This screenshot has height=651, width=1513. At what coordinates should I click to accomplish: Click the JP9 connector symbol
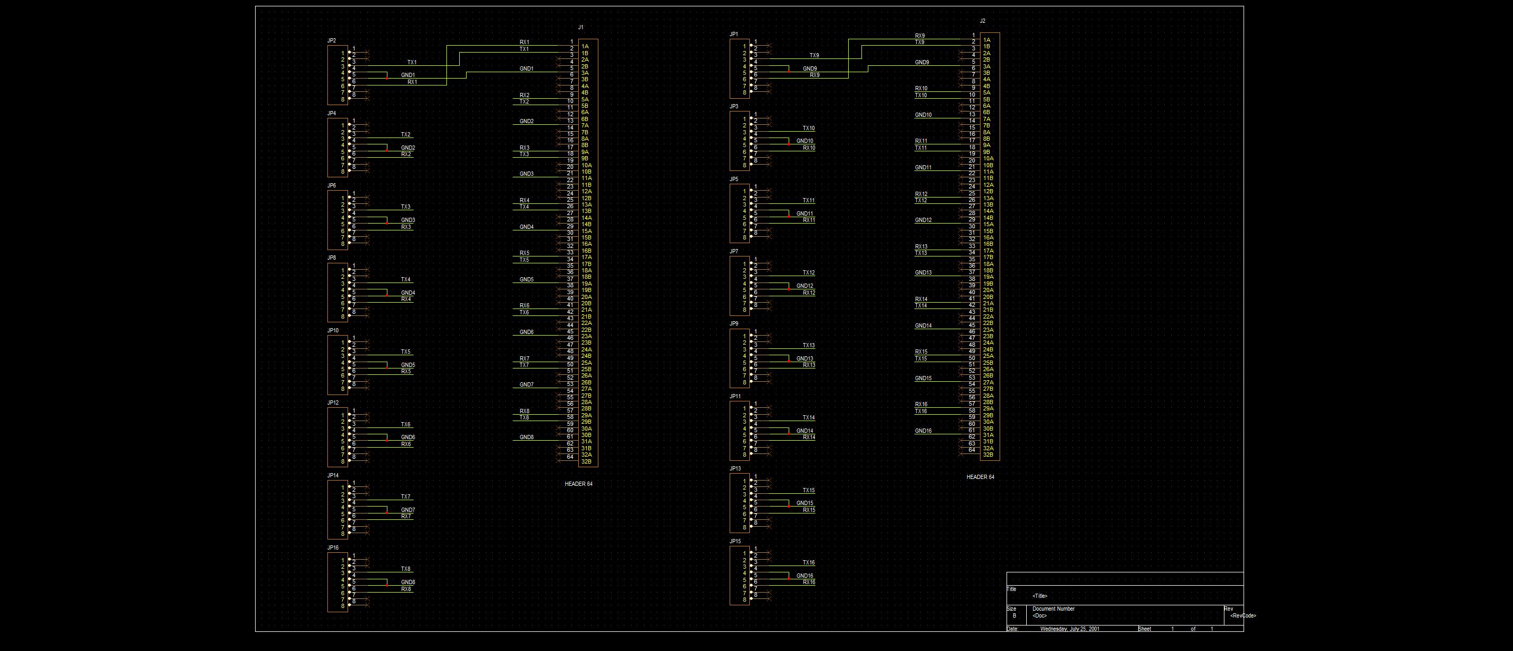(x=739, y=358)
